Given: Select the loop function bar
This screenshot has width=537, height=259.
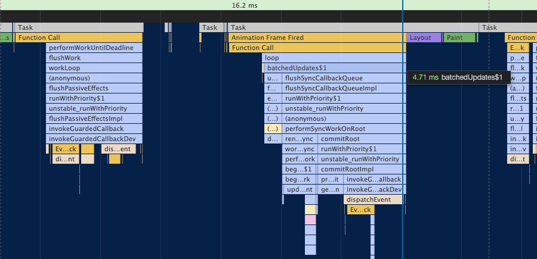Looking at the screenshot, I should coord(333,58).
